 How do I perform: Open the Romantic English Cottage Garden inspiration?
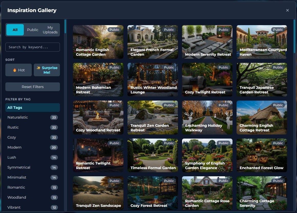pyautogui.click(x=98, y=42)
